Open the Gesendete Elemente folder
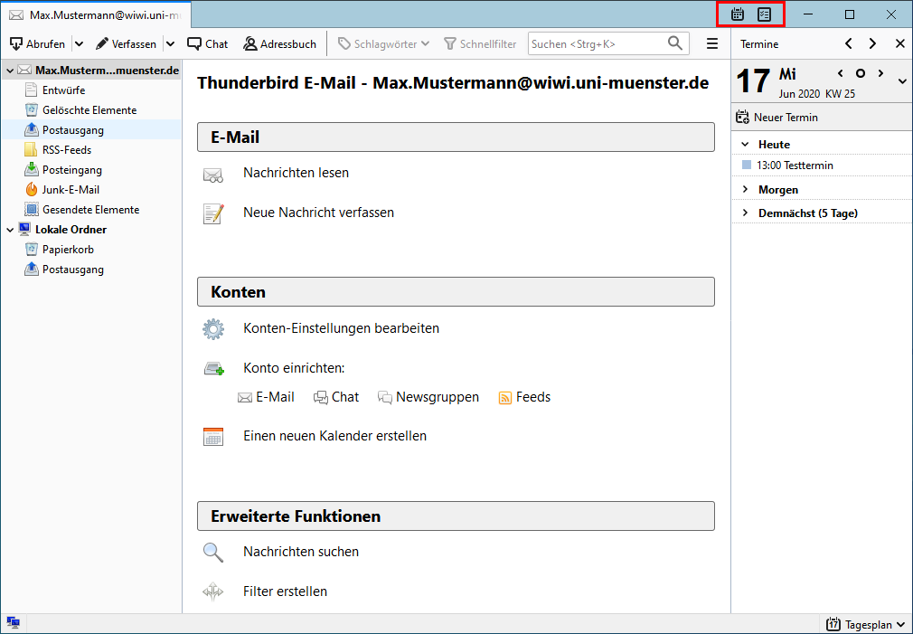This screenshot has width=913, height=634. point(90,209)
